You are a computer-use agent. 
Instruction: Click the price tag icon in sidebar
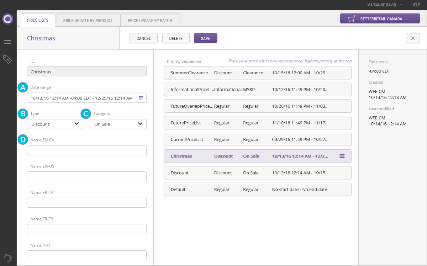click(x=7, y=59)
